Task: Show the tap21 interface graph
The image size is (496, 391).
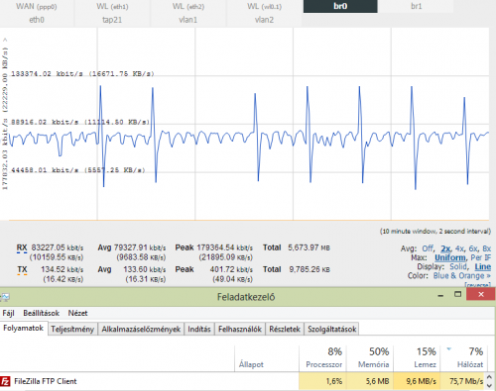Action: 112,20
